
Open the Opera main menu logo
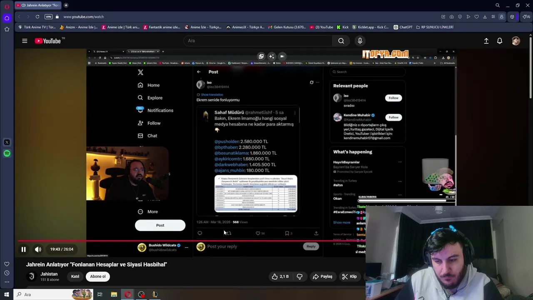coord(7,7)
